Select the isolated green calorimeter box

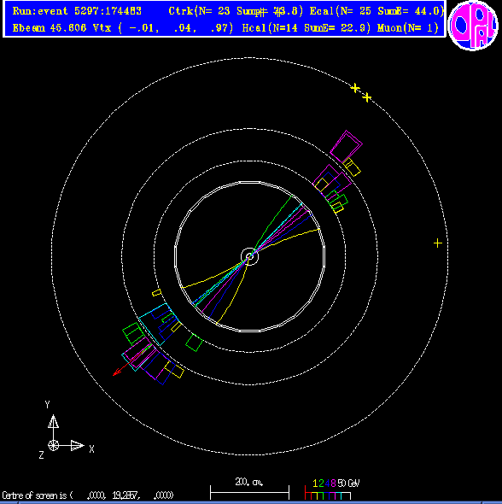pyautogui.click(x=195, y=343)
